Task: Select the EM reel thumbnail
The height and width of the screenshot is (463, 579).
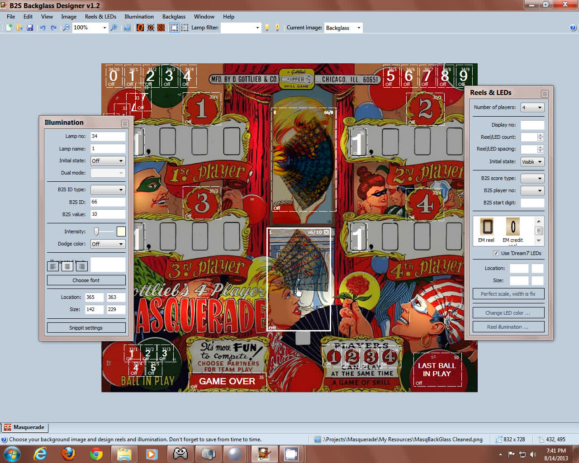Action: tap(487, 230)
